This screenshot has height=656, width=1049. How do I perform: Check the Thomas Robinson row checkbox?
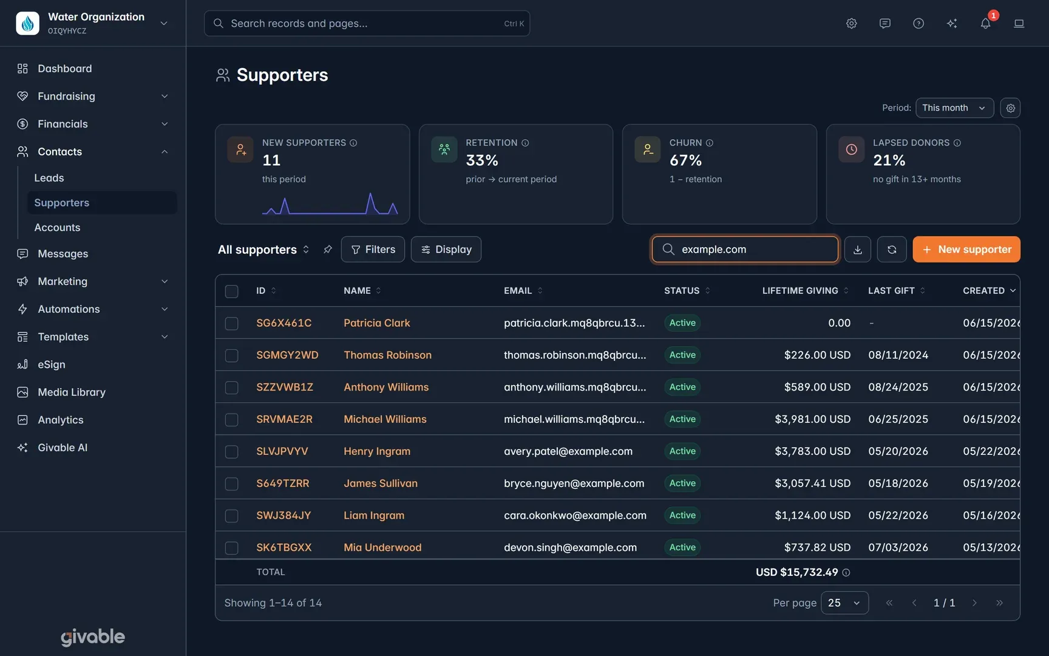pyautogui.click(x=232, y=355)
